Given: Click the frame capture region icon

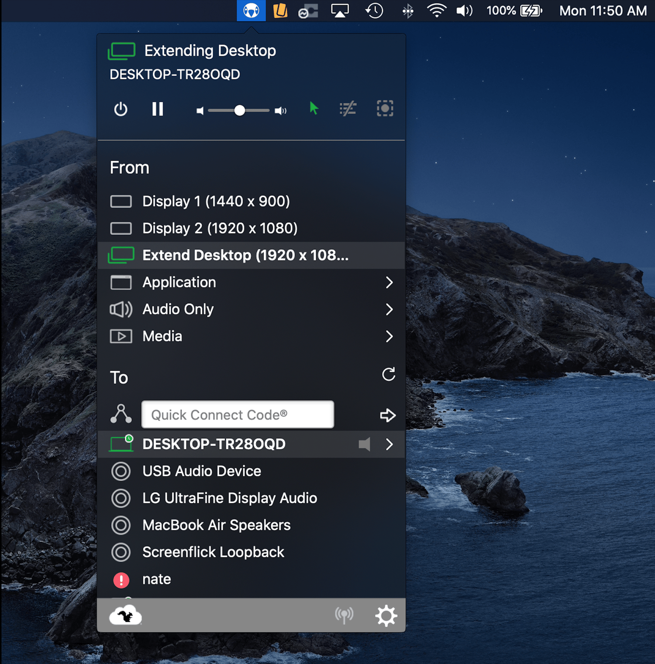Looking at the screenshot, I should click(385, 109).
